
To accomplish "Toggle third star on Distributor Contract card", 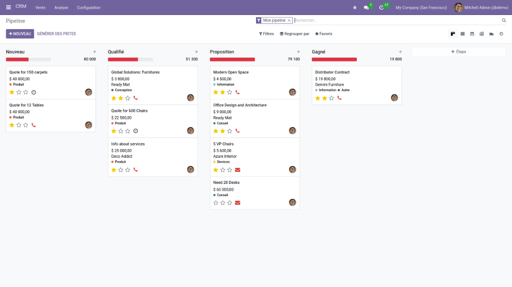I will pyautogui.click(x=332, y=98).
